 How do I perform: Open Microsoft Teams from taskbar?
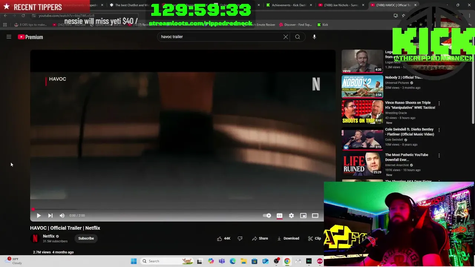(x=222, y=261)
